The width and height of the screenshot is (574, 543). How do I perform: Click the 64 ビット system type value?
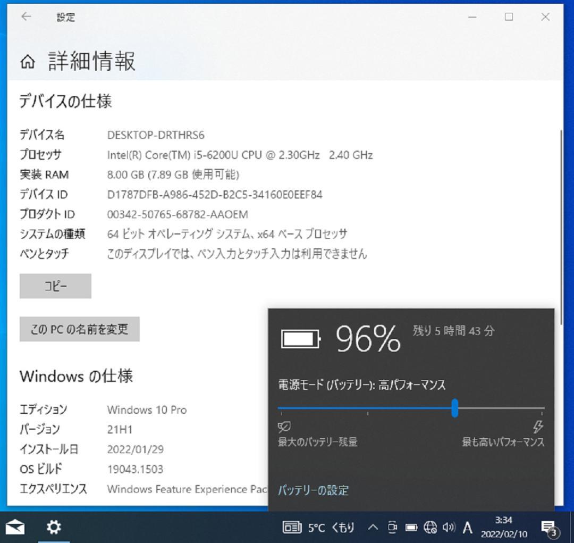[227, 234]
